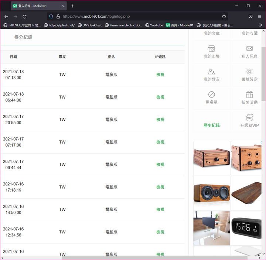
Task: Click the vertical page scrollbar
Action: pyautogui.click(x=264, y=74)
